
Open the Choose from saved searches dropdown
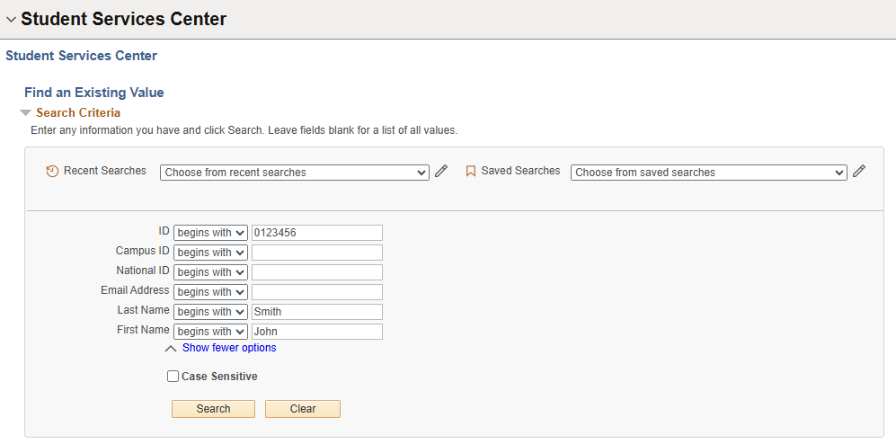pos(708,173)
